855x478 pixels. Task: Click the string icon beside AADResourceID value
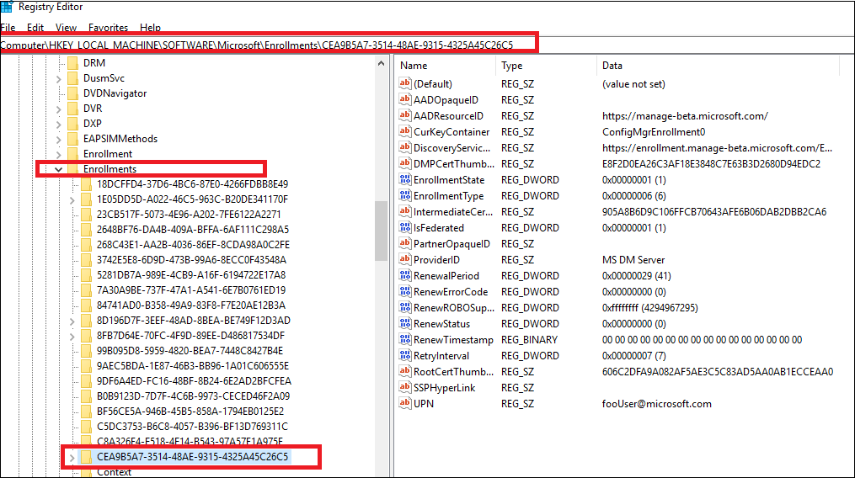click(404, 116)
